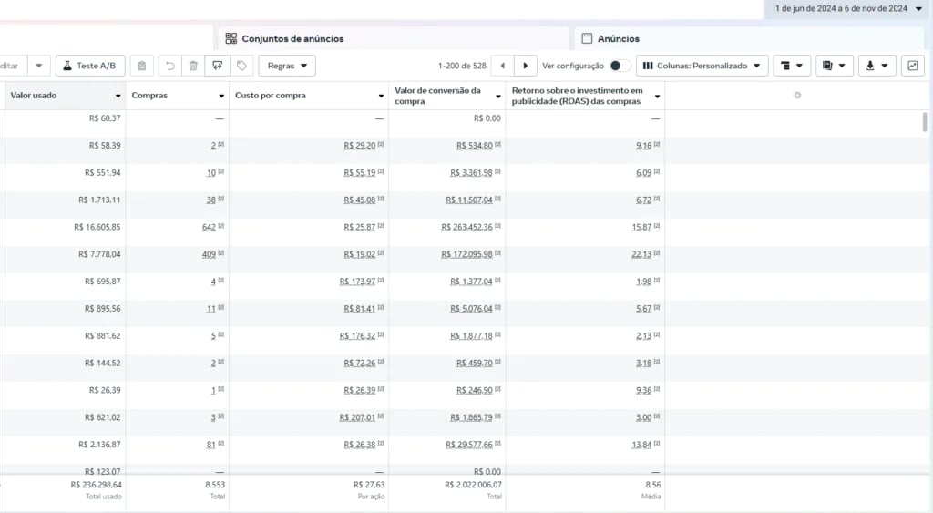Screen dimensions: 933x513
Task: Click total spent R$ 236.298,64
Action: tap(96, 485)
